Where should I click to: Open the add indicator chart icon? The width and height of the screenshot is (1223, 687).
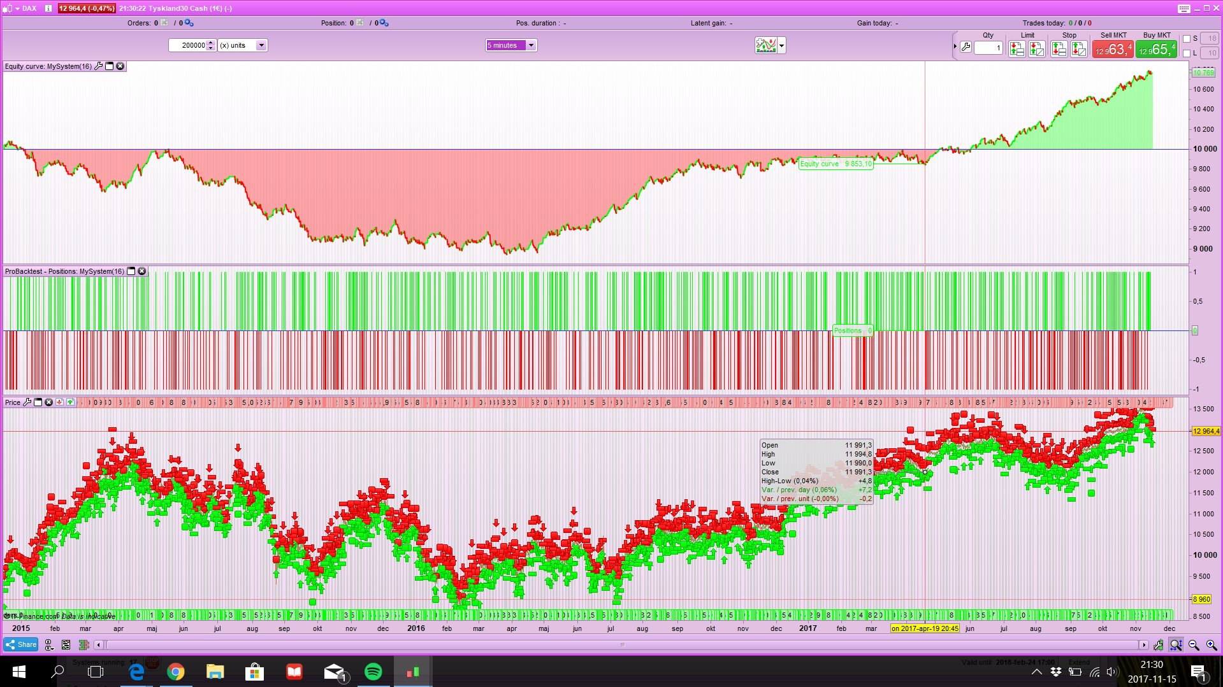click(x=766, y=45)
